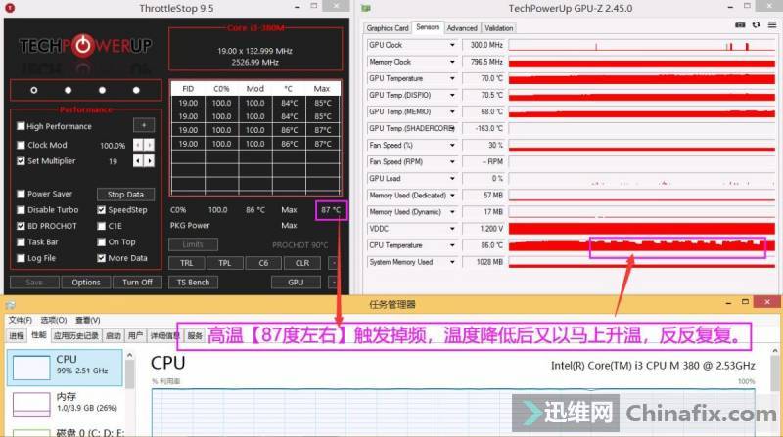Toggle the SpeedStep checkbox
This screenshot has width=783, height=437.
(x=101, y=210)
